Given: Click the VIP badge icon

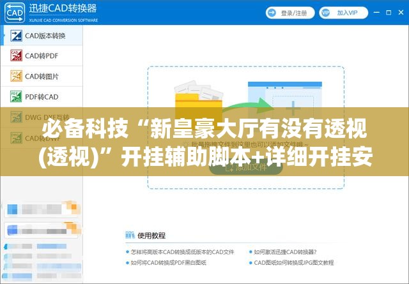Looking at the screenshot, I should (x=325, y=13).
